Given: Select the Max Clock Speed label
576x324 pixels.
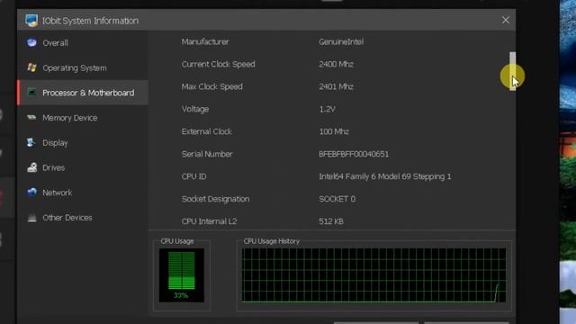Looking at the screenshot, I should click(212, 86).
